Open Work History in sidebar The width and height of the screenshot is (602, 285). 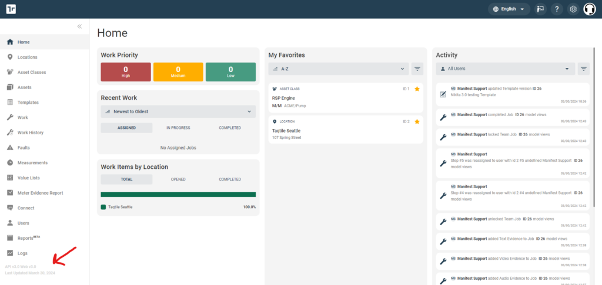pos(45,133)
